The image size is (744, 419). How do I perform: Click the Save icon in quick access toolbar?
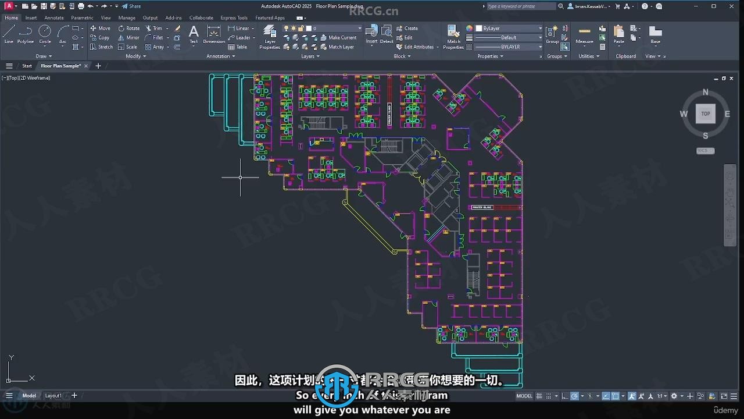click(44, 6)
